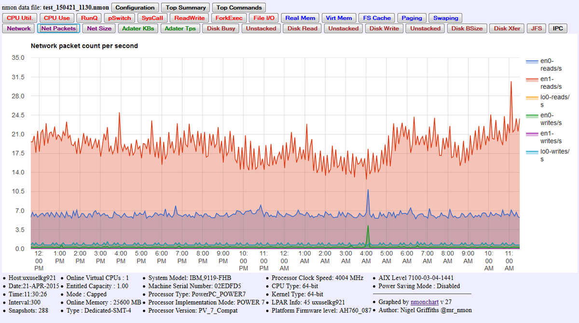Screen dimensions: 579x323
Task: Click Unstacked next to Disk Busy
Action: pyautogui.click(x=261, y=28)
